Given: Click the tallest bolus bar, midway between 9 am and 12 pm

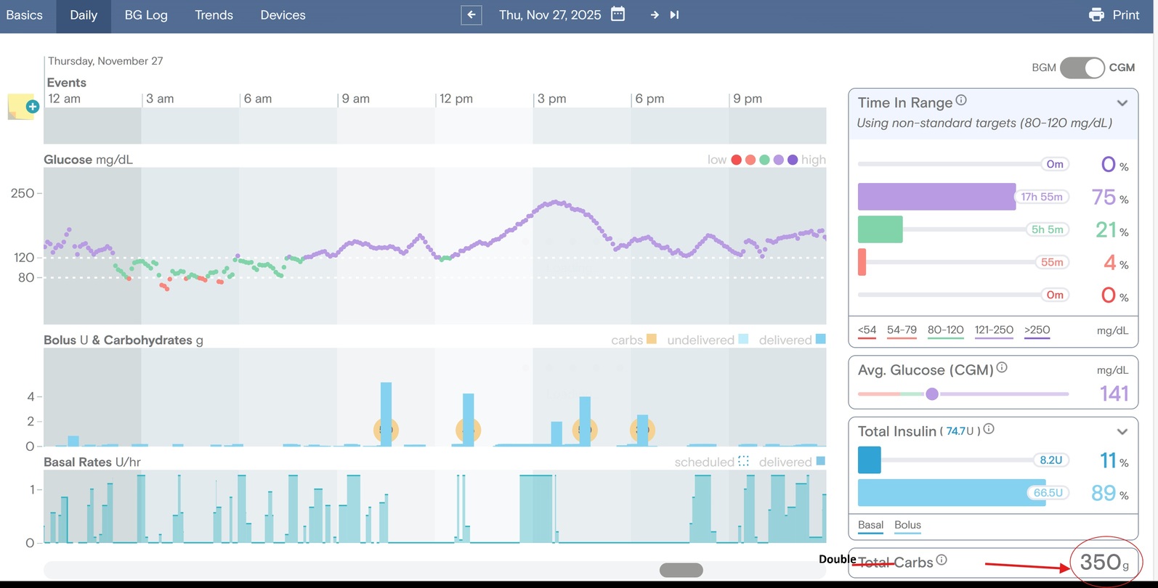Looking at the screenshot, I should [386, 414].
